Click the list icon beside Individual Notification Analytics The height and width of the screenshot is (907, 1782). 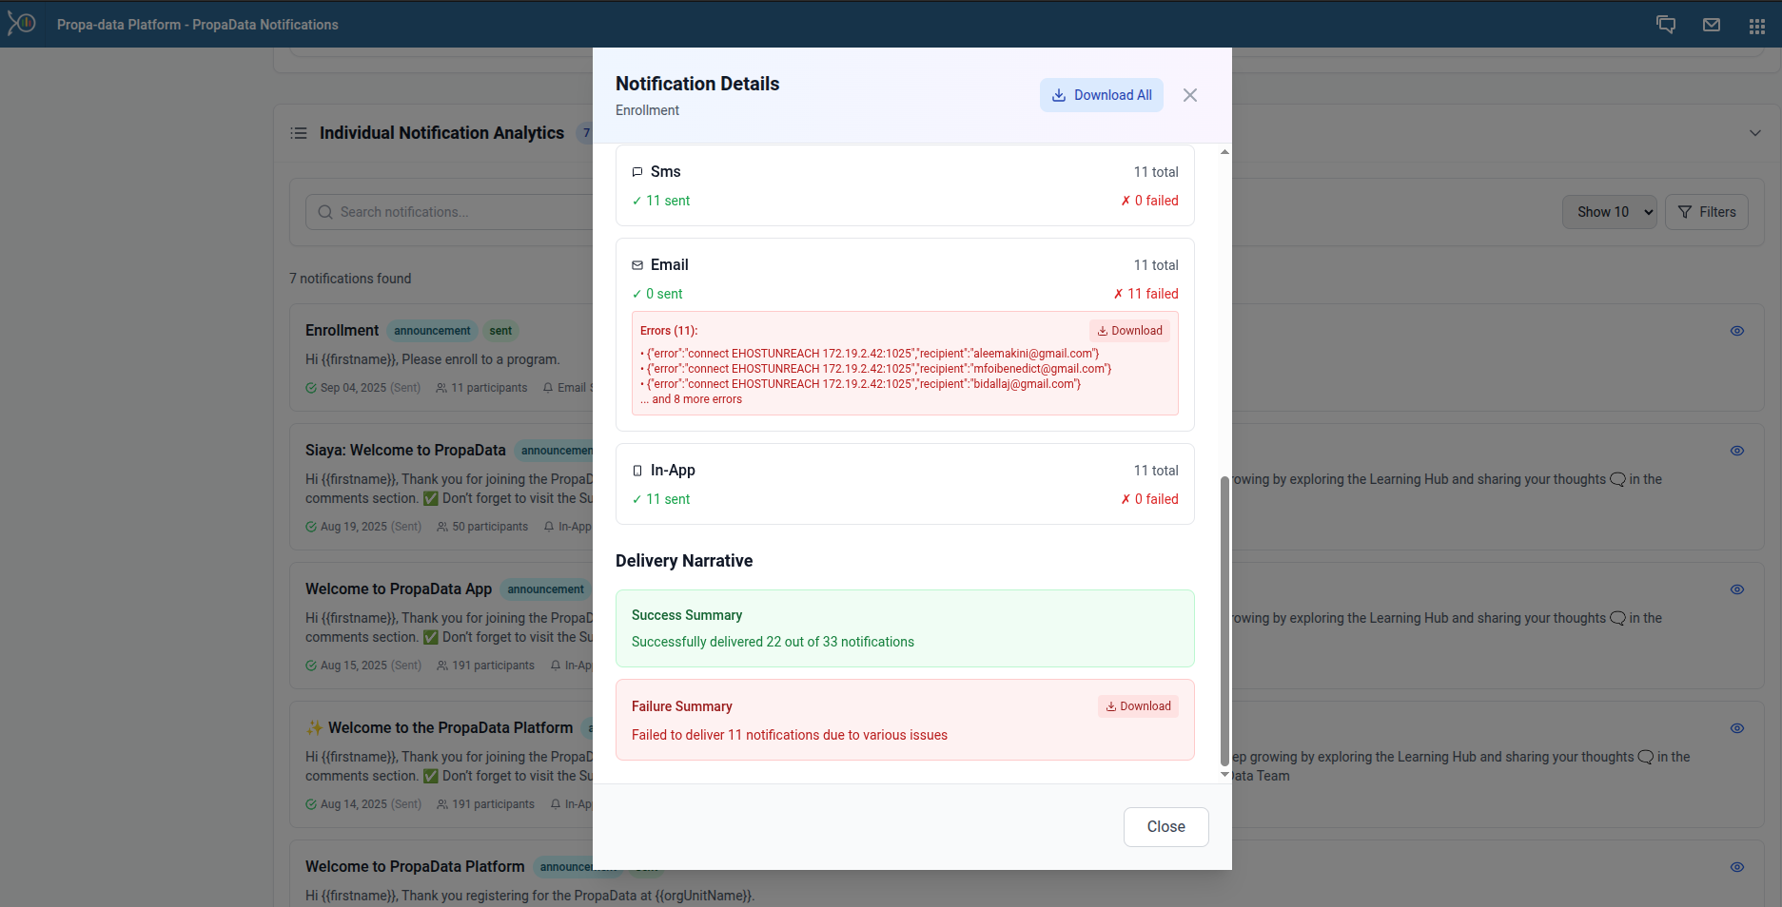coord(299,133)
